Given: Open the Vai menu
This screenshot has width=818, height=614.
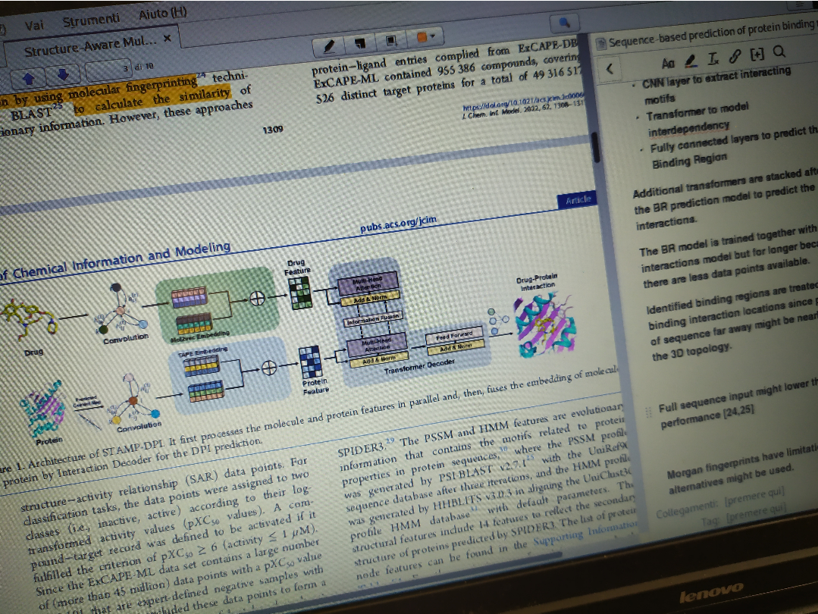Looking at the screenshot, I should pyautogui.click(x=34, y=25).
